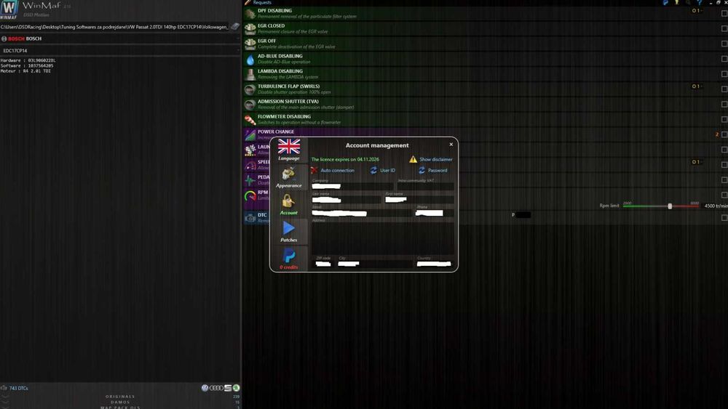This screenshot has width=728, height=409.
Task: Click the Email input field
Action: point(362,213)
